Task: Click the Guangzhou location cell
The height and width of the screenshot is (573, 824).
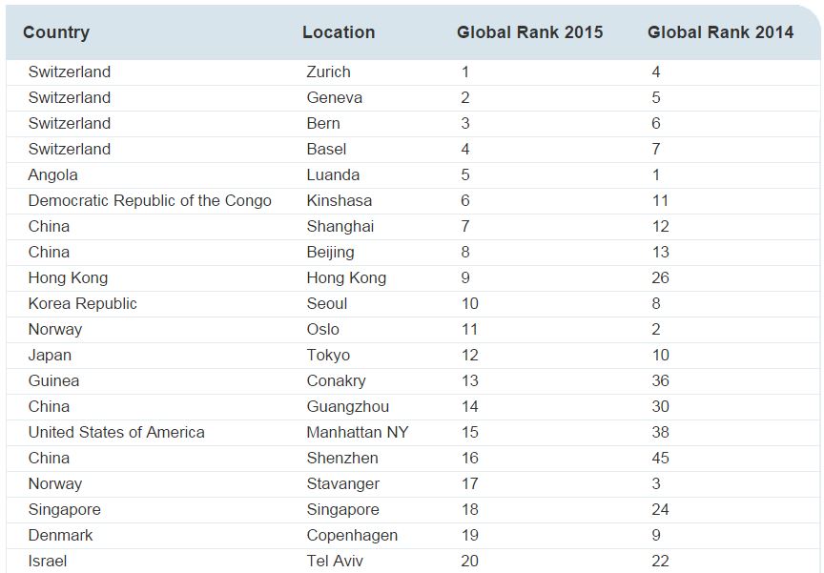Action: tap(348, 406)
